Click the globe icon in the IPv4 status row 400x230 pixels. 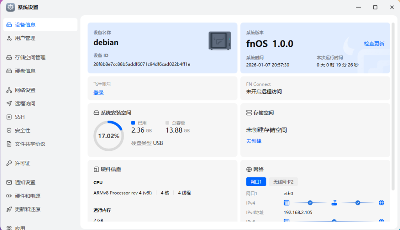pyautogui.click(x=381, y=203)
